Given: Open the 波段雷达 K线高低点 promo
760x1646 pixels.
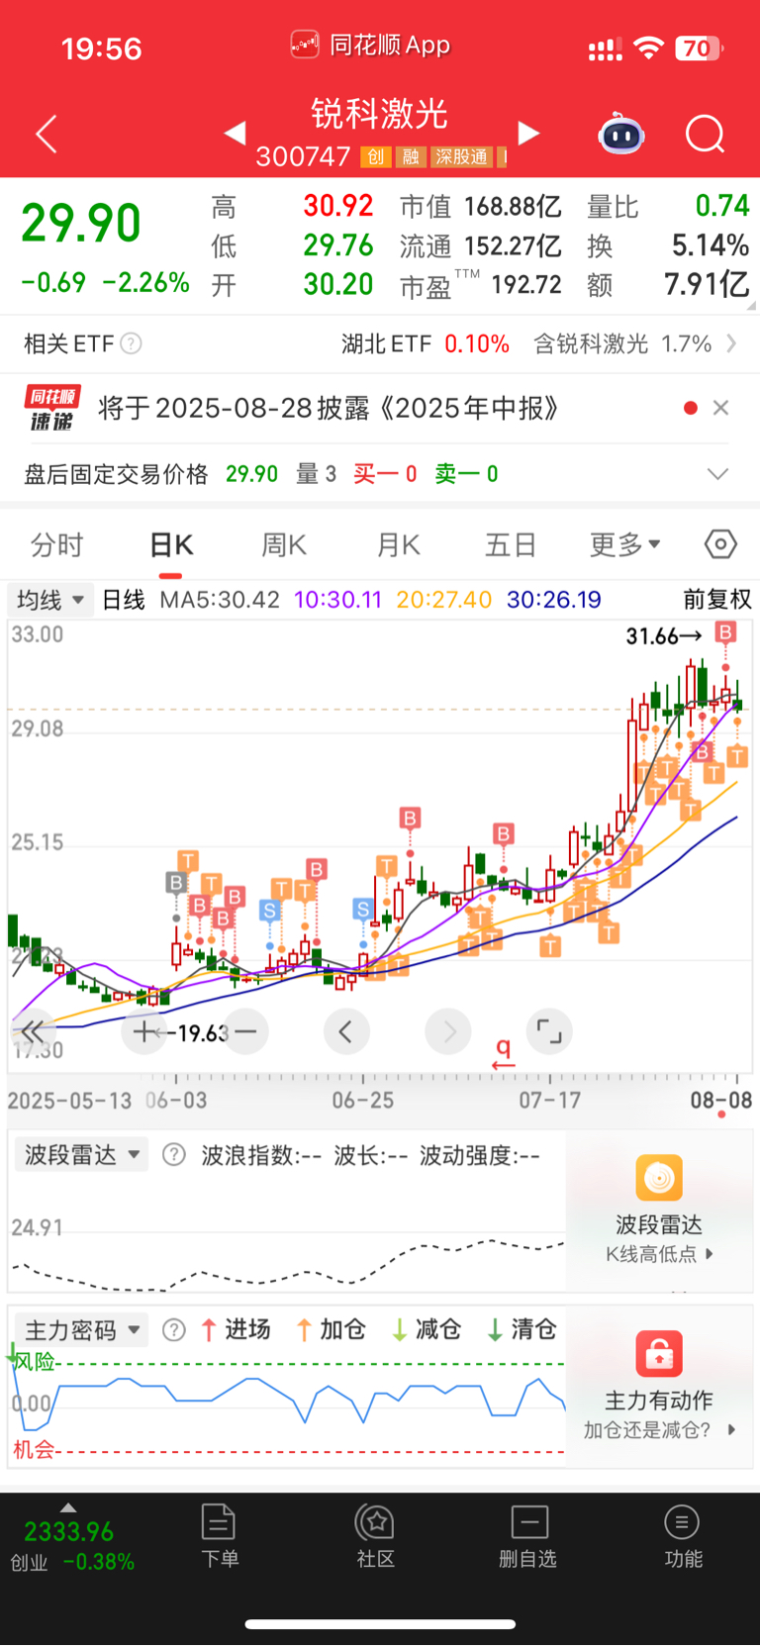Looking at the screenshot, I should 659,1210.
